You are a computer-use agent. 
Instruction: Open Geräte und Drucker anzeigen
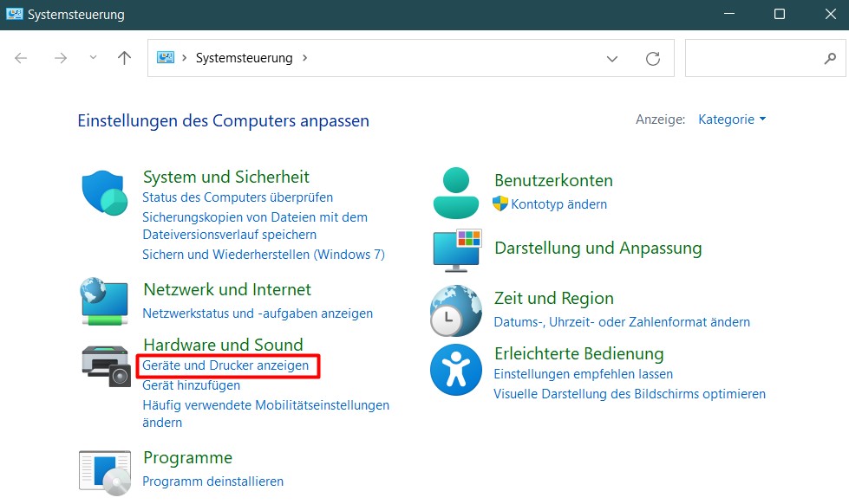[225, 365]
